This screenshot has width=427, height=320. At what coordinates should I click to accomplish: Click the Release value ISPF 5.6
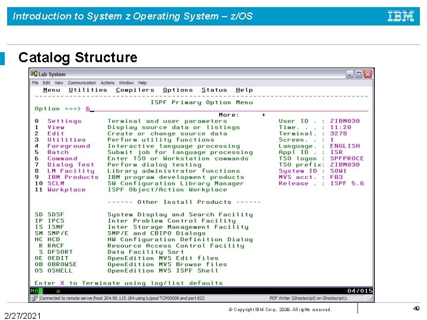click(347, 183)
